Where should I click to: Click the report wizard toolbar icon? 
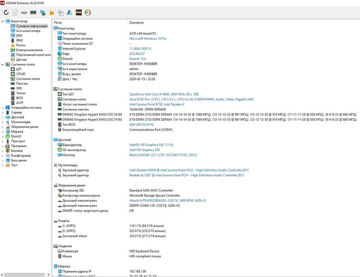pos(61,12)
